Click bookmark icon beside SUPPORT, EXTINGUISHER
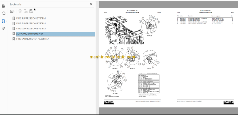 click(14, 34)
